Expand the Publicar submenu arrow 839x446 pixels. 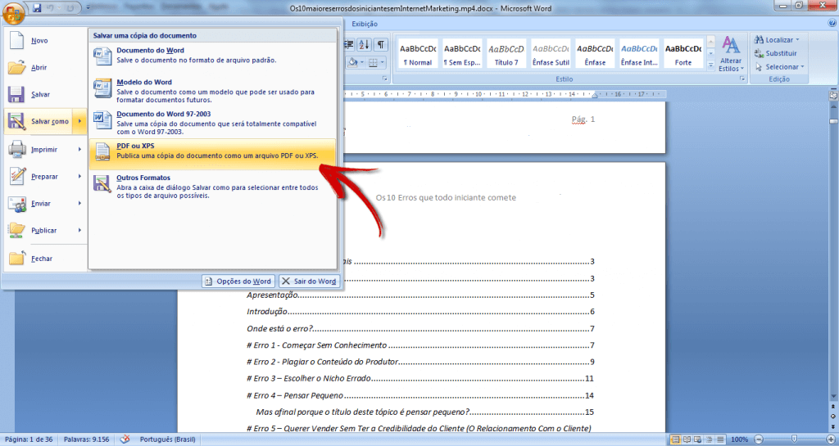click(79, 230)
